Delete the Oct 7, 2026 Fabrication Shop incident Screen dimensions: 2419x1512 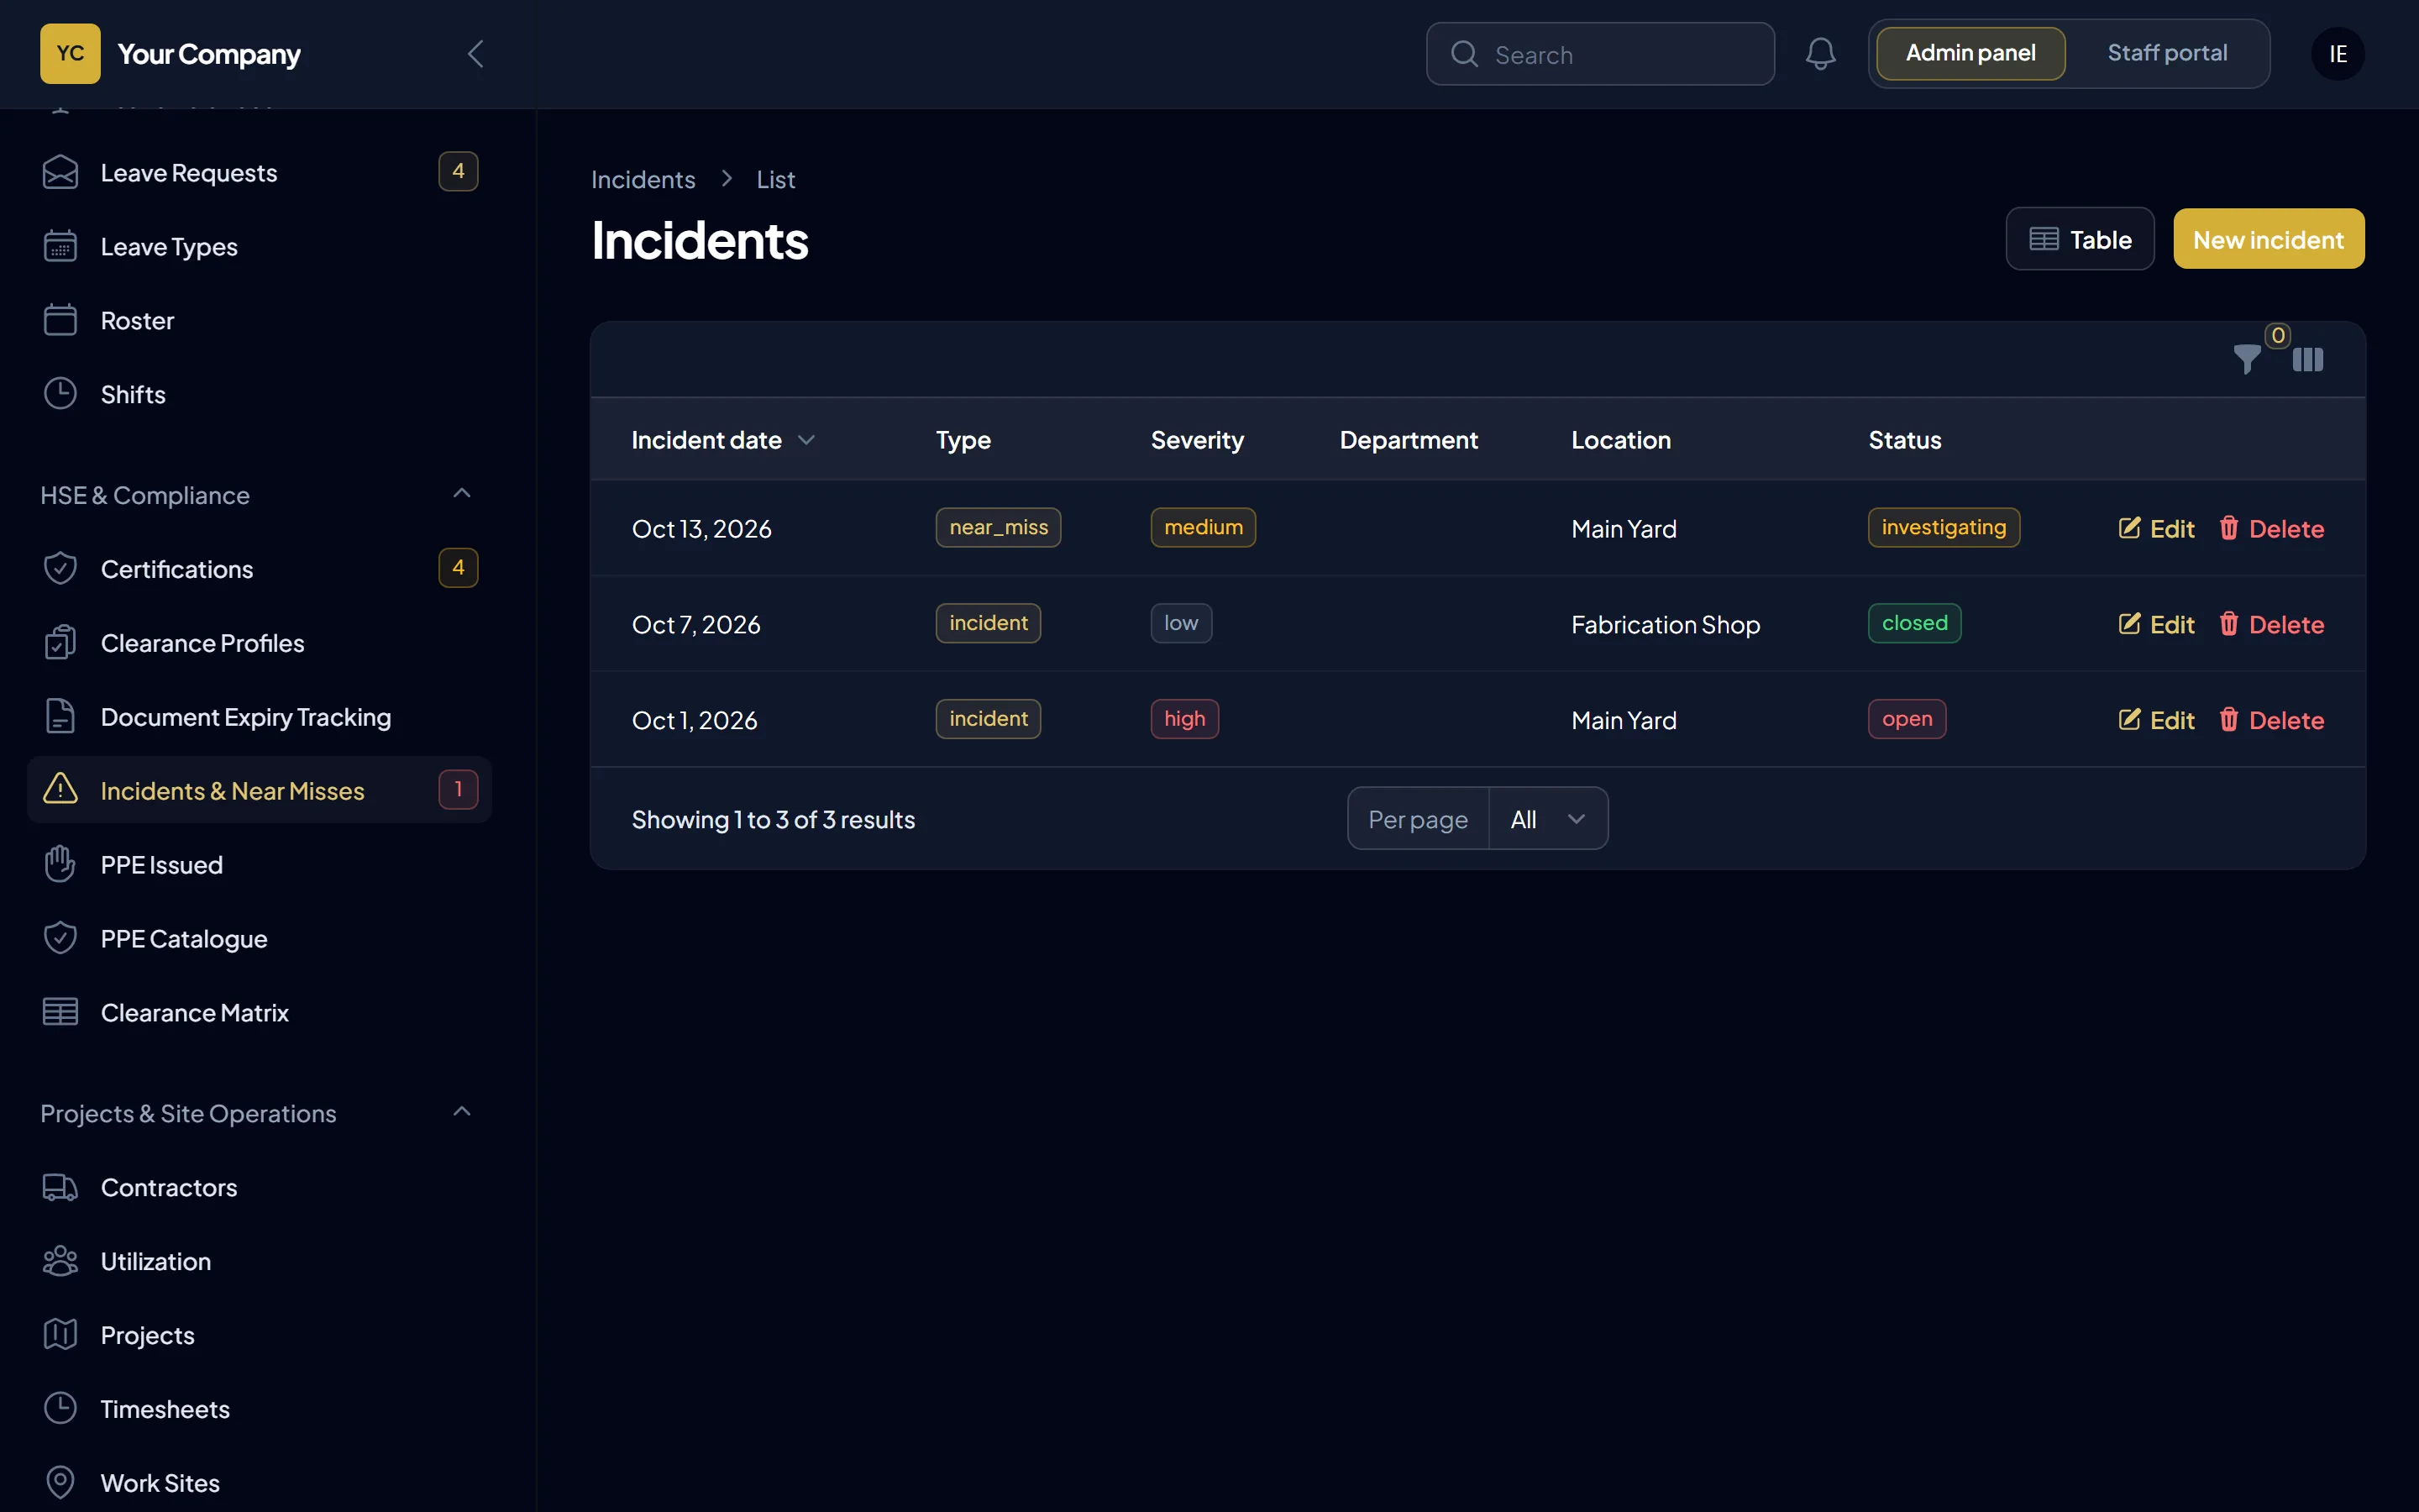coord(2271,624)
